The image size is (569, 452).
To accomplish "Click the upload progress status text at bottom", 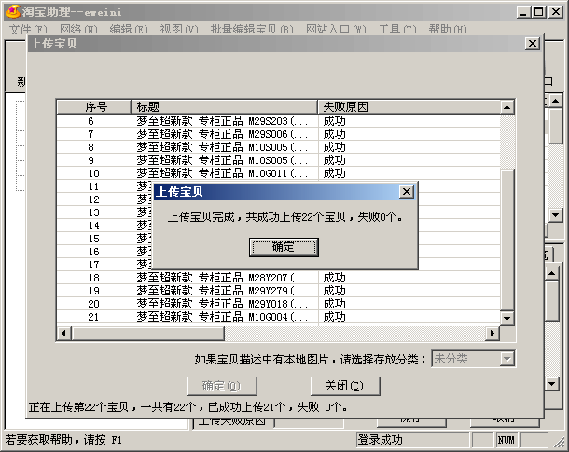I will 188,407.
